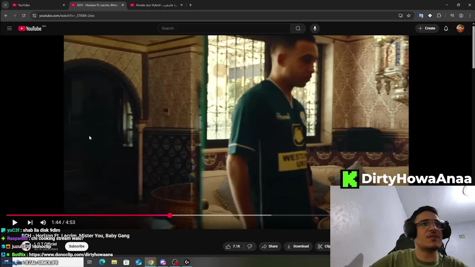Click the Create button
475x267 pixels.
[427, 28]
